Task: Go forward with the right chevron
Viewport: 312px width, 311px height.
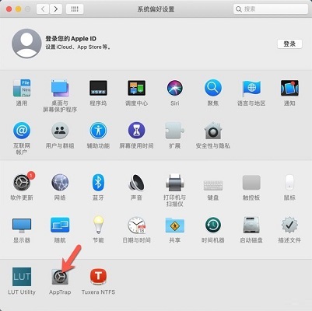Action: pos(55,9)
